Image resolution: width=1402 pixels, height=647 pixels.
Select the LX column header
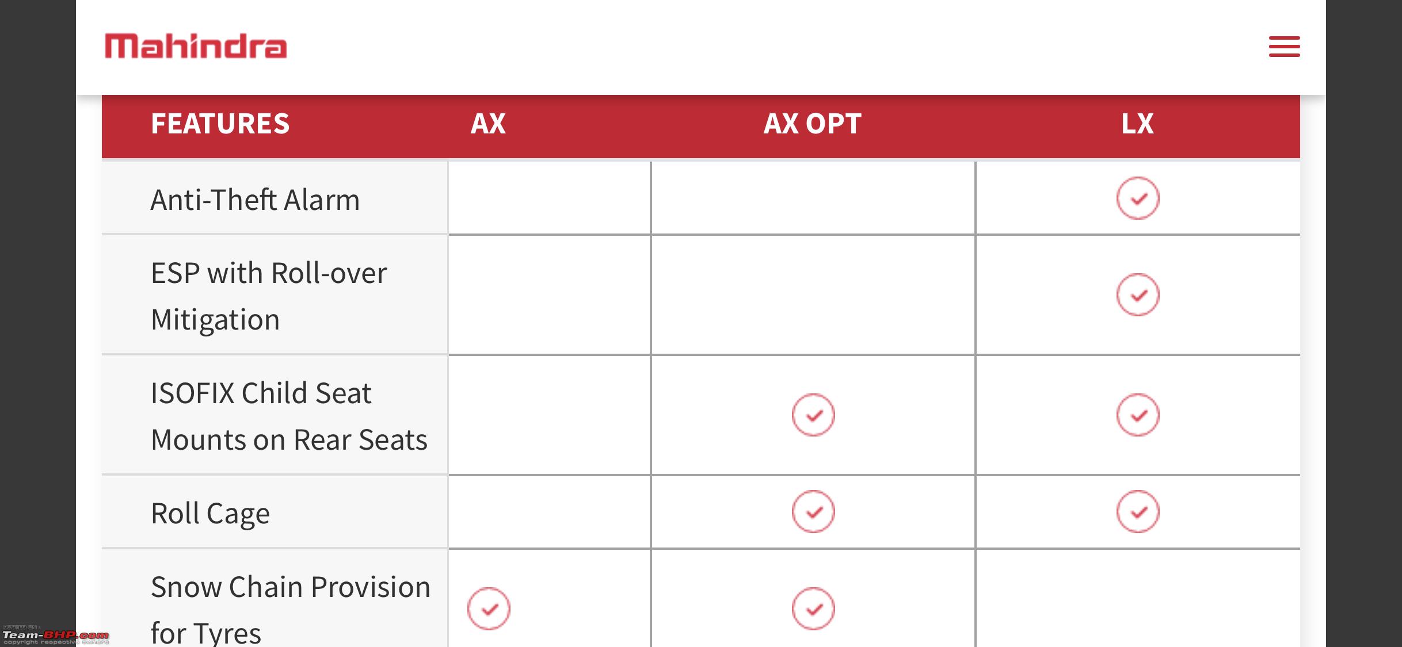tap(1137, 124)
